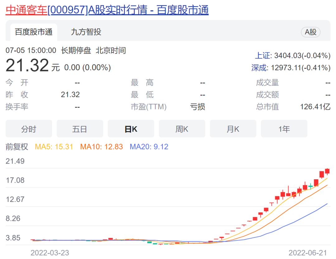Select the 日K chart view
The image size is (336, 259).
coord(131,129)
